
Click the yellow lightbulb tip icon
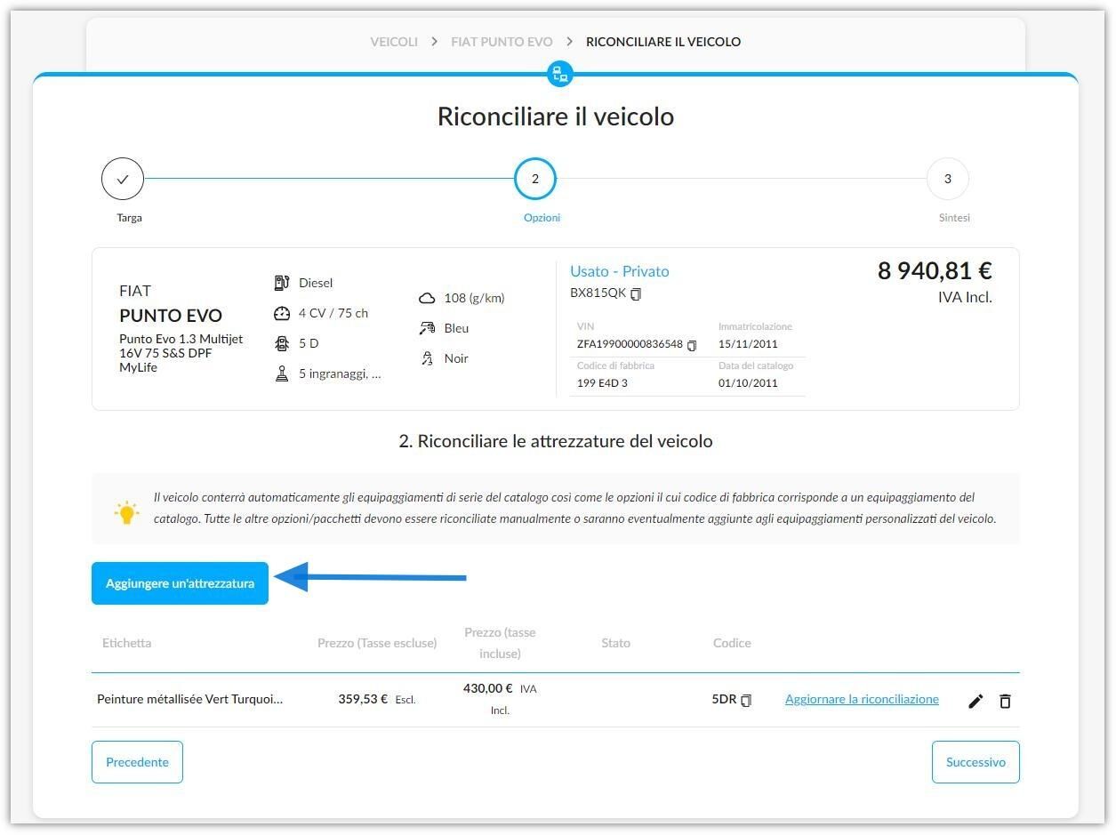[x=126, y=511]
